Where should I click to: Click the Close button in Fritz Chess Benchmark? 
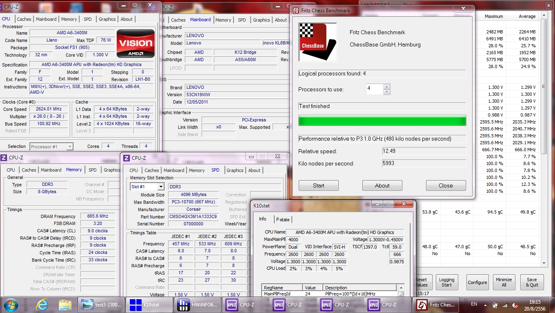(446, 185)
